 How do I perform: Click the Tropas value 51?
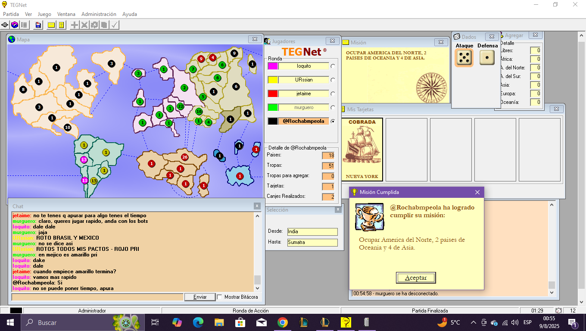point(328,166)
